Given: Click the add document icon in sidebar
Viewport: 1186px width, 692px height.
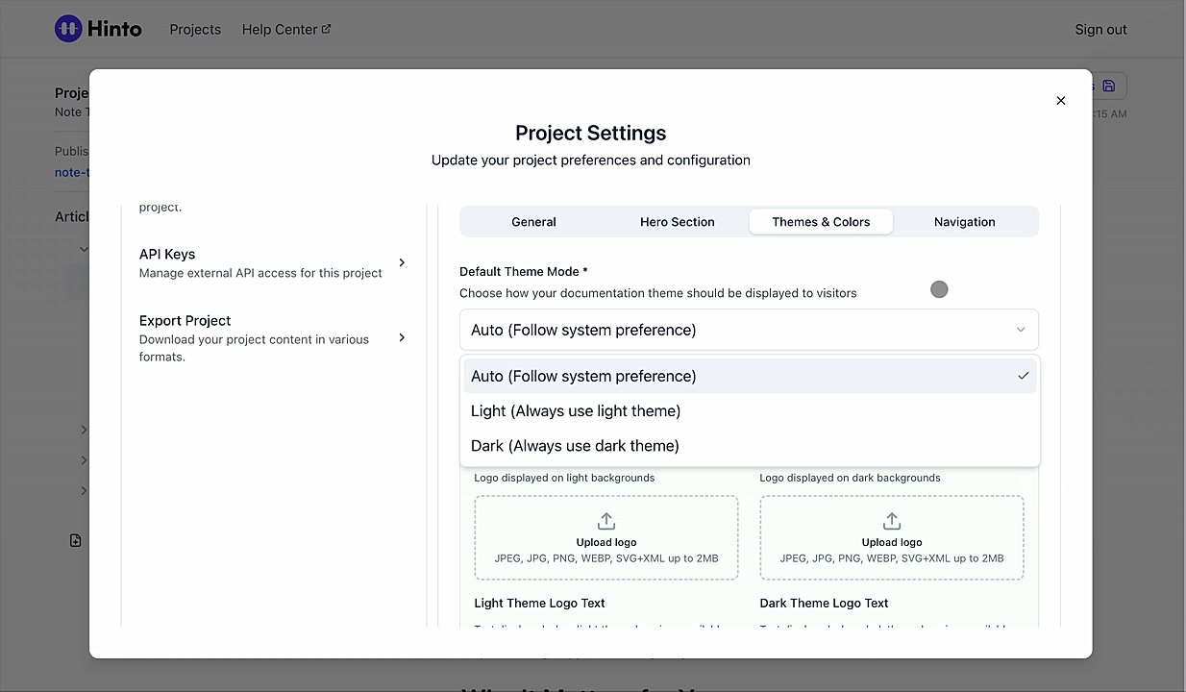Looking at the screenshot, I should (x=76, y=540).
